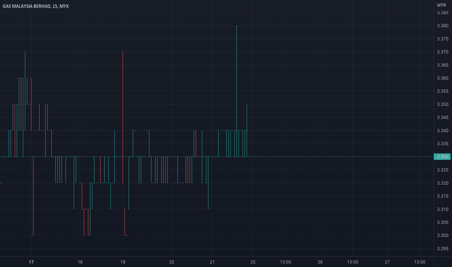
Task: Click price scale value 3.385
Action: pos(442,13)
